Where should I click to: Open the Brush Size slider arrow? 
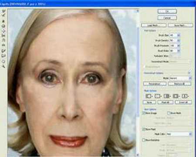click(x=179, y=35)
